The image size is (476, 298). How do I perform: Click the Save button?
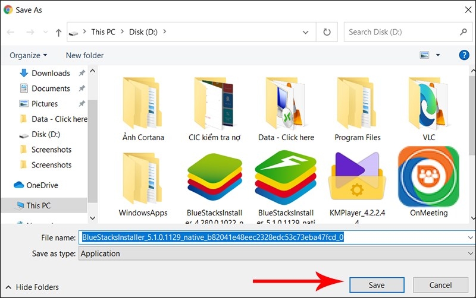[x=377, y=285]
